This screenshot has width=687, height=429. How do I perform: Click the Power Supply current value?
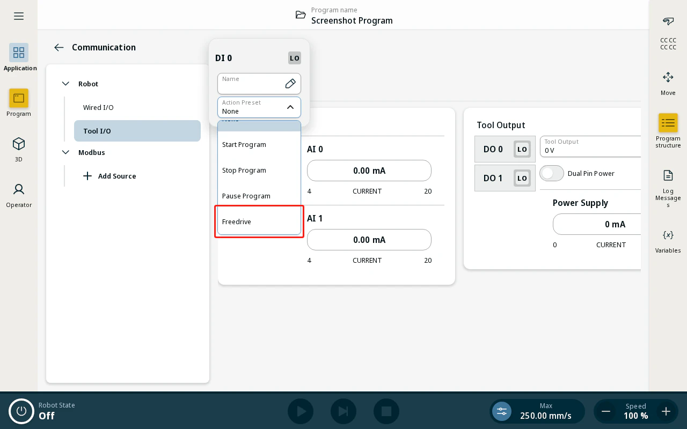pos(597,224)
